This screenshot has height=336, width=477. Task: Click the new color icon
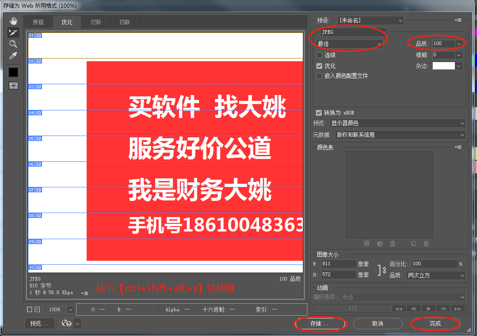[x=413, y=243]
